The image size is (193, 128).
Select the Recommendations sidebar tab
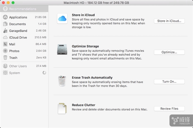[x=24, y=9]
